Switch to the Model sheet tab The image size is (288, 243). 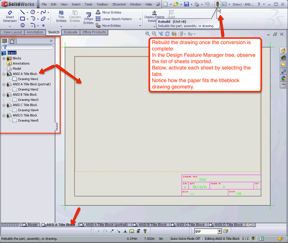tap(30, 225)
